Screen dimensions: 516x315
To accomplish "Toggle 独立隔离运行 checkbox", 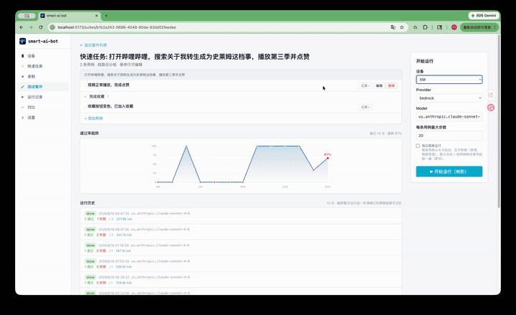I will tap(418, 146).
